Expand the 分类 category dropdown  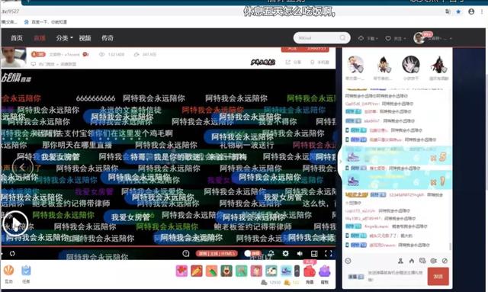tap(64, 38)
